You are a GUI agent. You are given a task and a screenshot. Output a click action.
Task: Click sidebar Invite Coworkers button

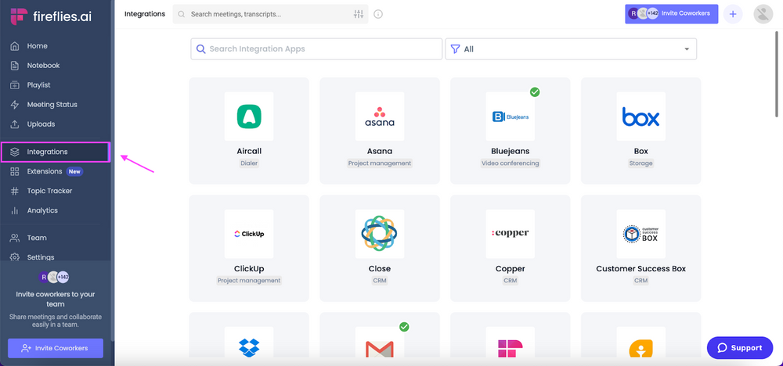click(x=56, y=348)
